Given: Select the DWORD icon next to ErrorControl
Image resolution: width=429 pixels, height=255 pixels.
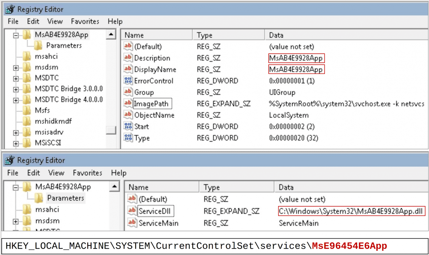Looking at the screenshot, I should coord(128,81).
